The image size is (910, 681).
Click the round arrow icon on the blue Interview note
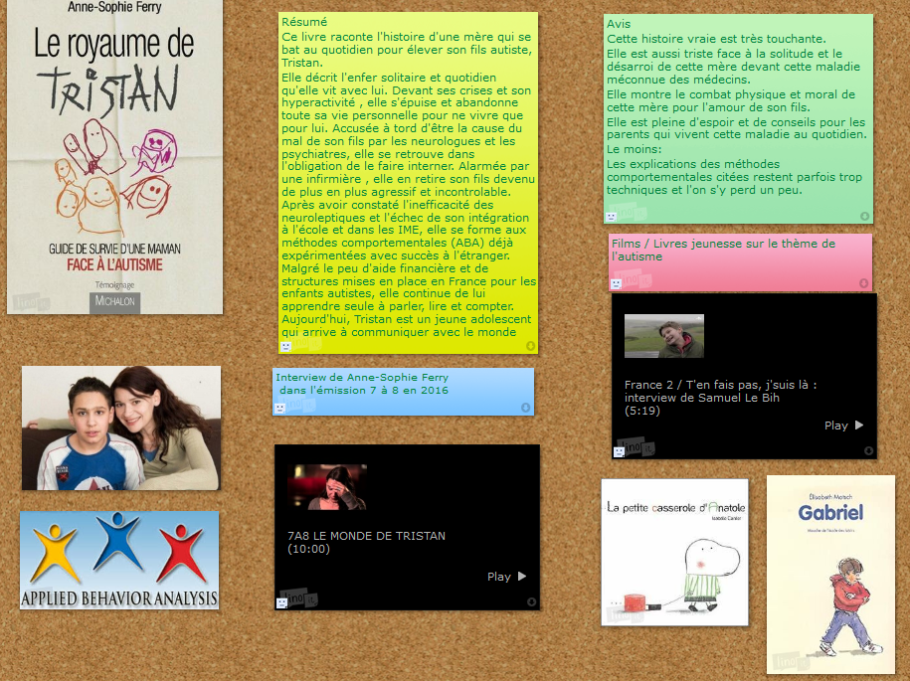tap(525, 408)
